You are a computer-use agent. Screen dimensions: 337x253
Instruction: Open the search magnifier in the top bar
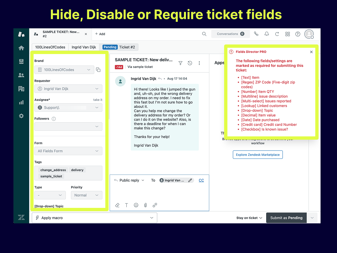pyautogui.click(x=204, y=34)
